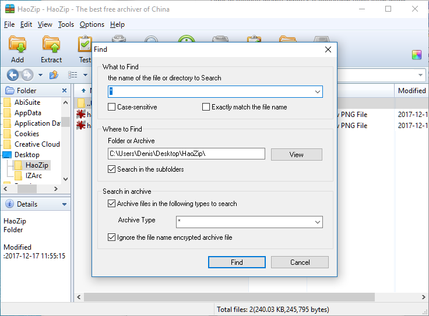429x316 pixels.
Task: Click the first PNG file icon
Action: click(81, 114)
